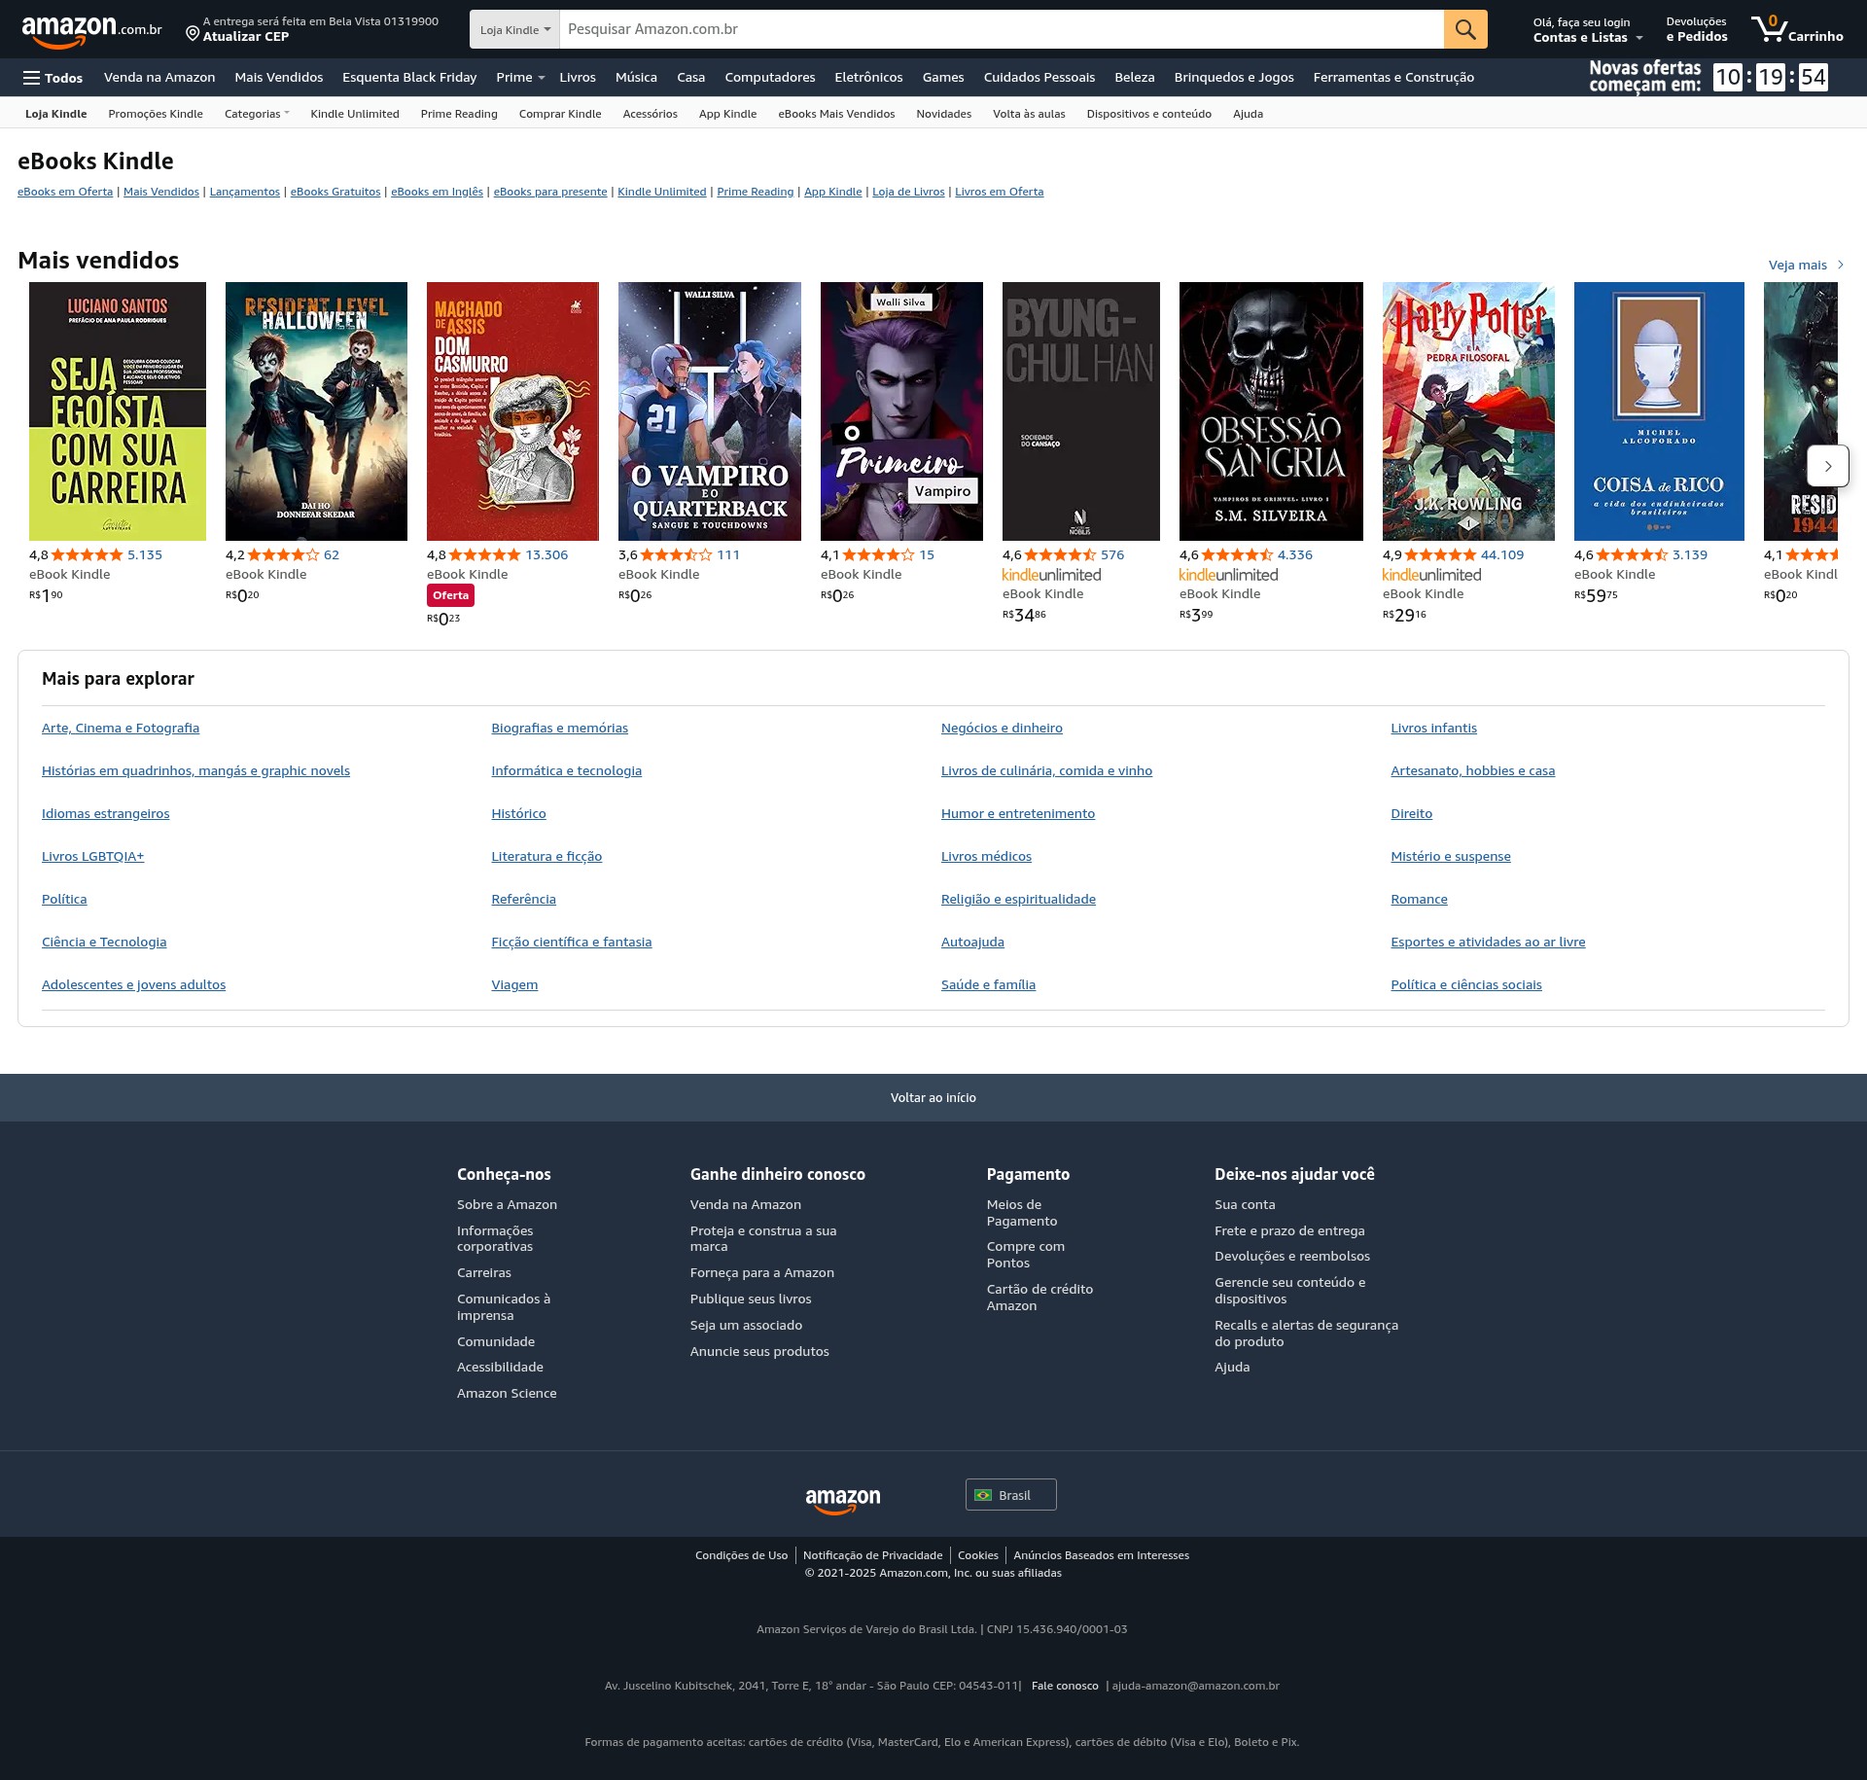Open Mistério e suspense category

click(1451, 857)
